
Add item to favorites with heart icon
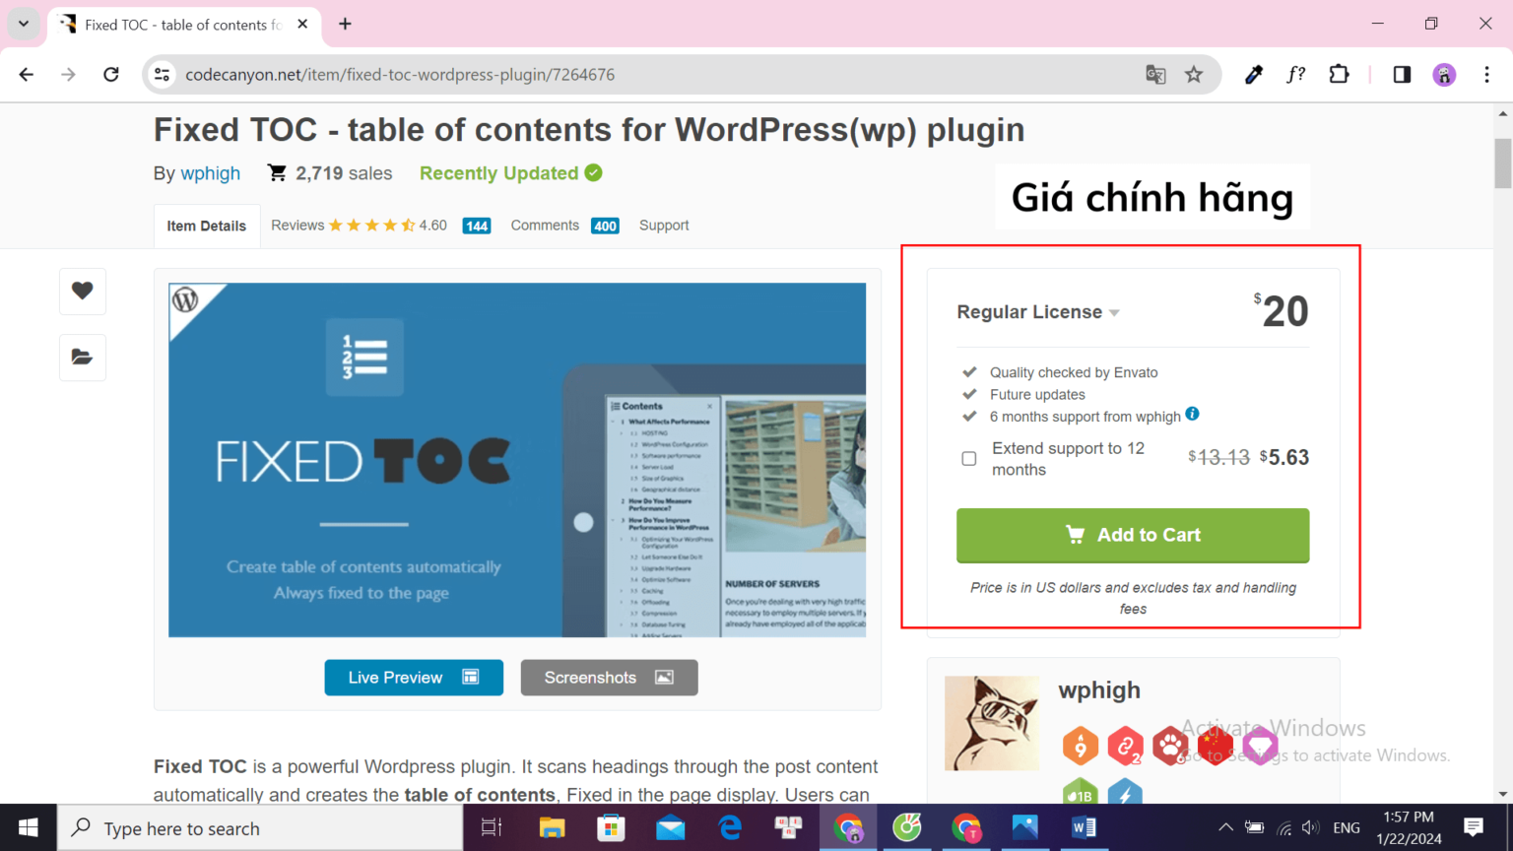(x=82, y=291)
